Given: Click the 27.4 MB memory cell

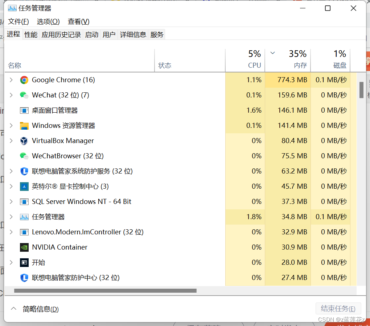Looking at the screenshot, I should 288,278.
